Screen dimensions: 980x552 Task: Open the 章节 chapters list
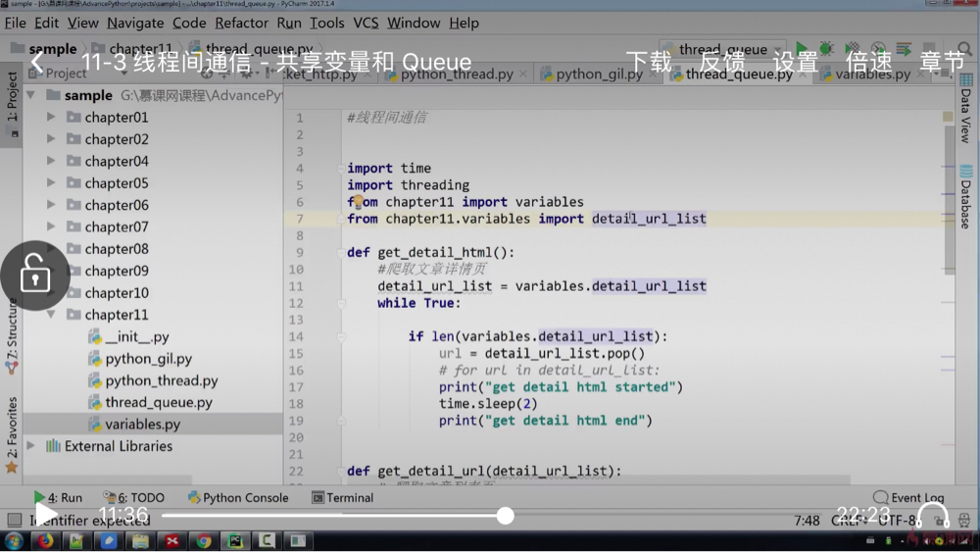(x=942, y=62)
